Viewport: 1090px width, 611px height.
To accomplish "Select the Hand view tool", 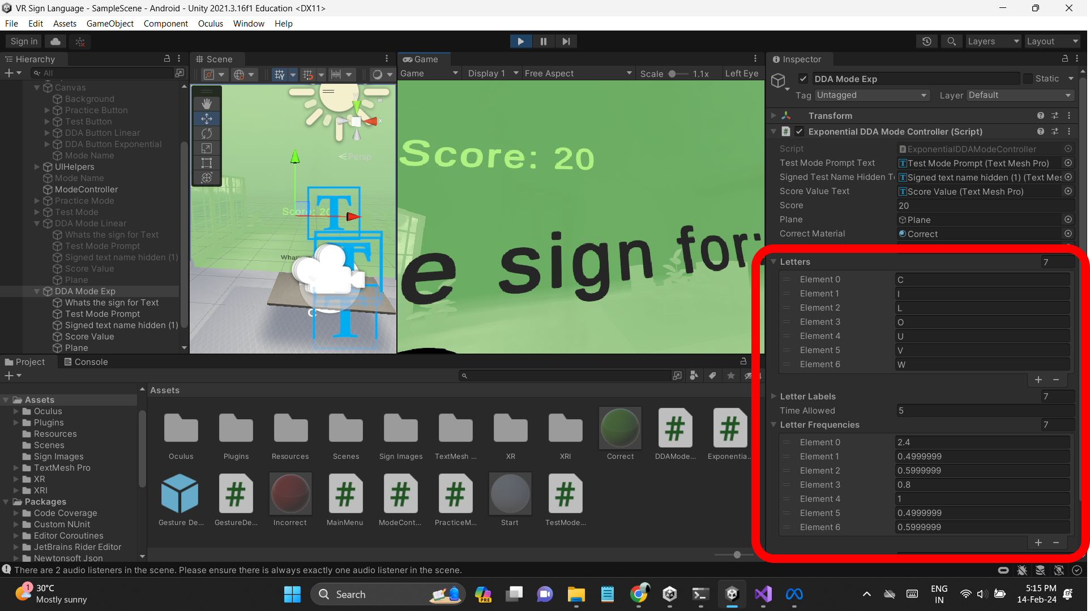I will point(206,104).
